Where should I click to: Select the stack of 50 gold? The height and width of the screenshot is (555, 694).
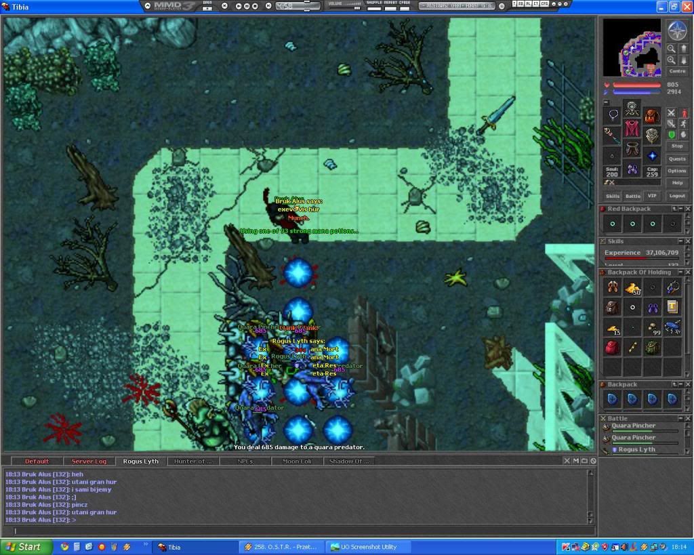[x=632, y=287]
